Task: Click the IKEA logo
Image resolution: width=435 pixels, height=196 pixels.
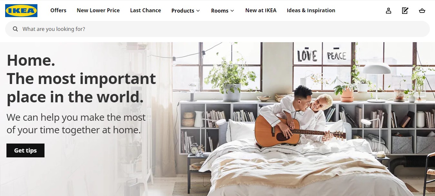Action: click(21, 11)
